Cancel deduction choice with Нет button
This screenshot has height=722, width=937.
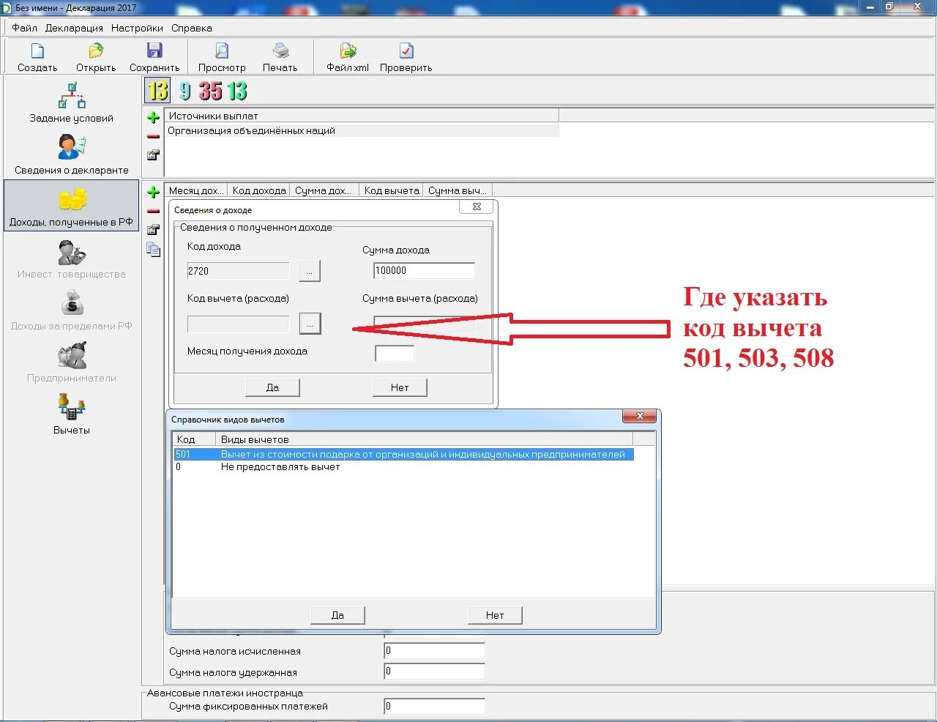pos(495,615)
